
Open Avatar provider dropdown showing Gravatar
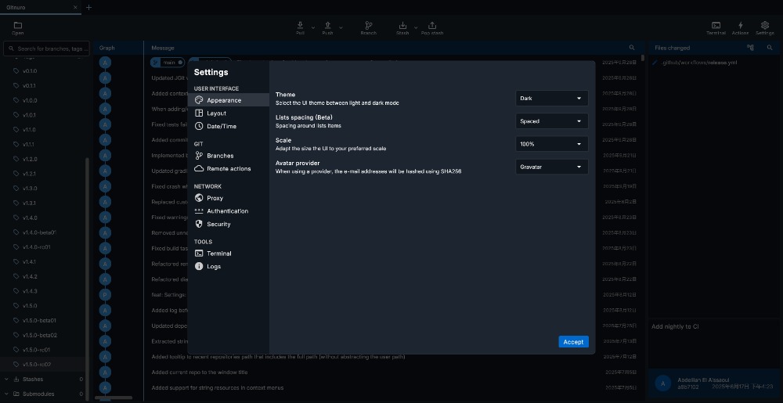tap(552, 167)
